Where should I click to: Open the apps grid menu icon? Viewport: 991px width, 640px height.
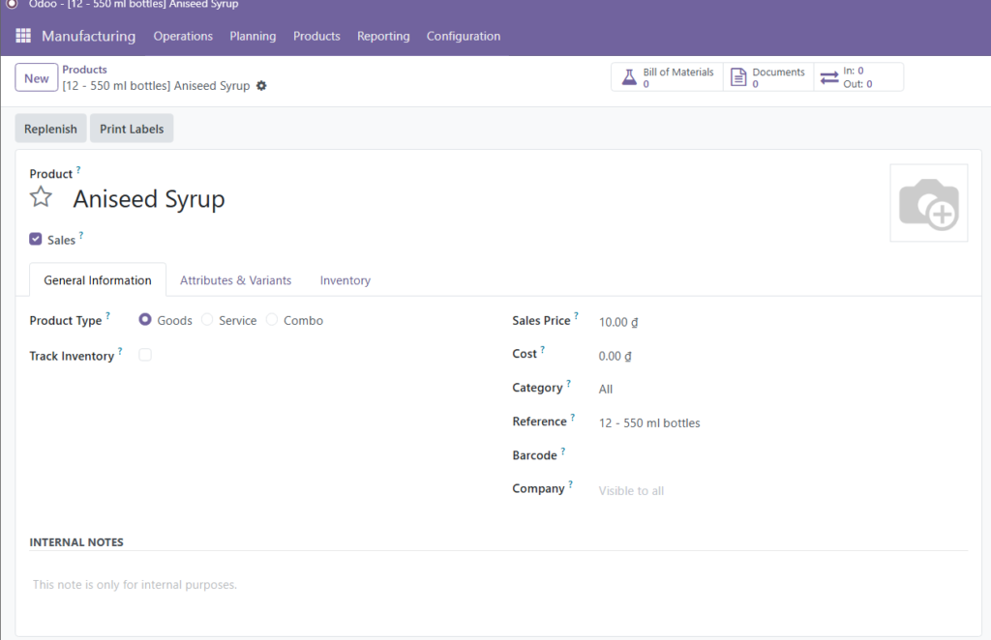click(x=23, y=36)
